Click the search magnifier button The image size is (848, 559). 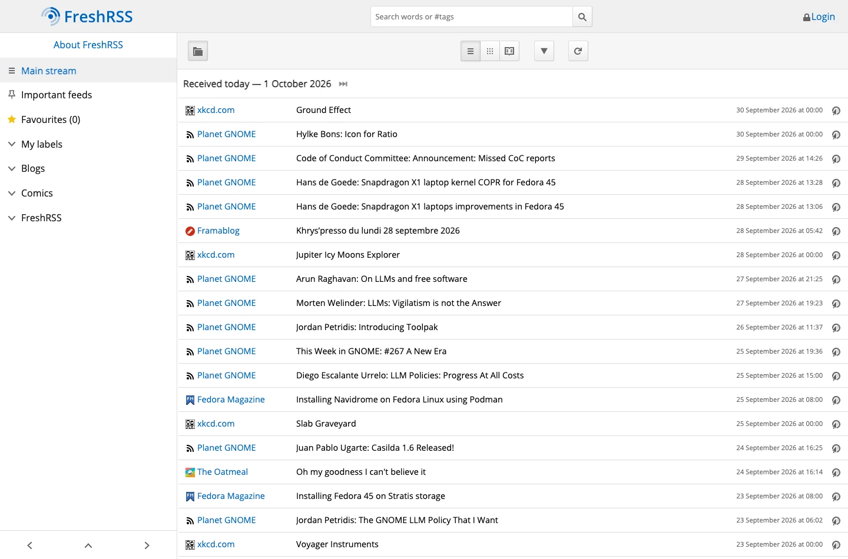click(x=582, y=16)
